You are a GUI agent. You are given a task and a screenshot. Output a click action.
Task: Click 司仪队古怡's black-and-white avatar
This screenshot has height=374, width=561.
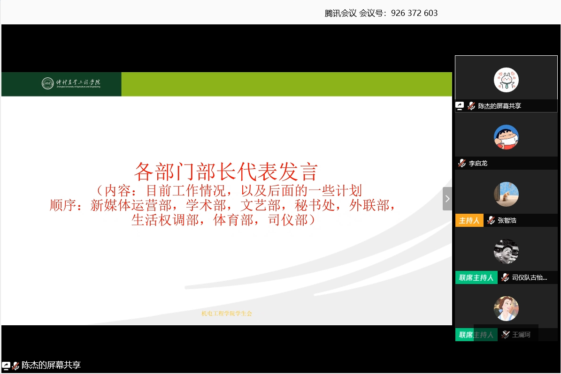506,251
